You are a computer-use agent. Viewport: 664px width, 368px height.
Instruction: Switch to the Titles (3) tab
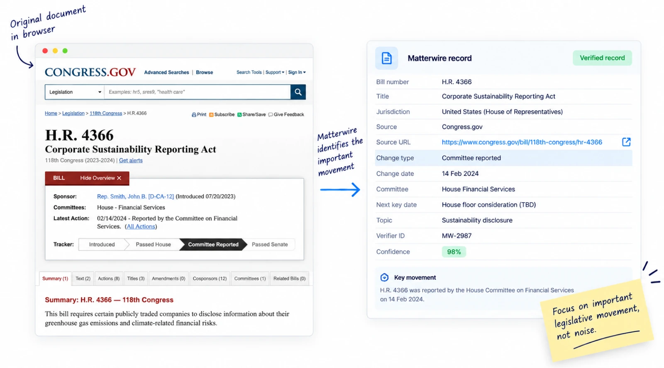point(136,279)
